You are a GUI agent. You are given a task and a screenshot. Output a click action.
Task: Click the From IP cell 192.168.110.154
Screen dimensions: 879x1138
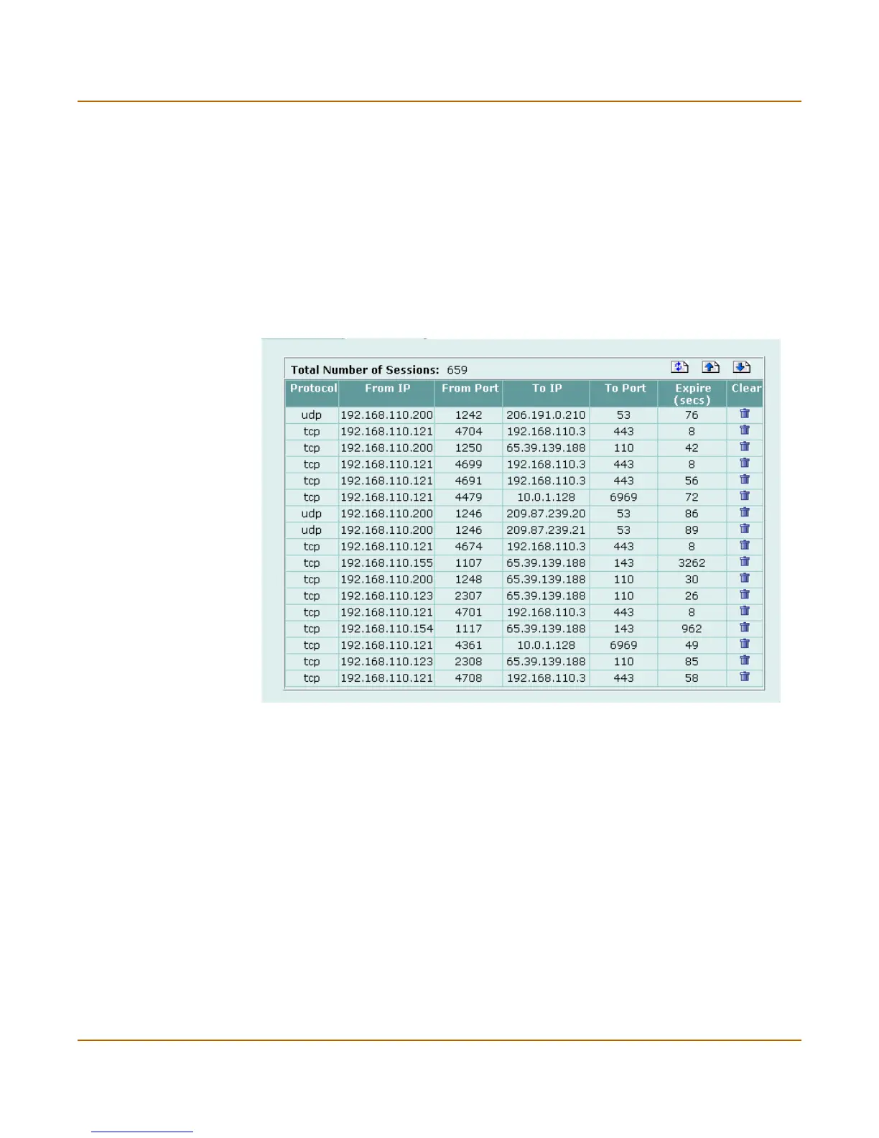click(386, 629)
